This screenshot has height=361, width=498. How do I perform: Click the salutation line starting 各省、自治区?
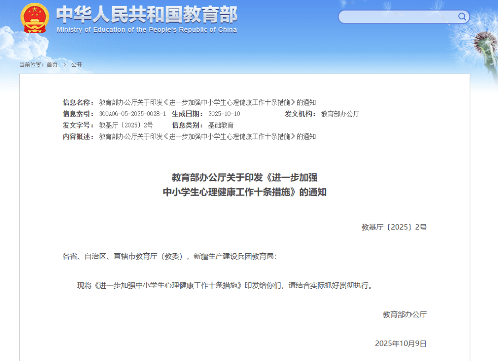coord(170,256)
